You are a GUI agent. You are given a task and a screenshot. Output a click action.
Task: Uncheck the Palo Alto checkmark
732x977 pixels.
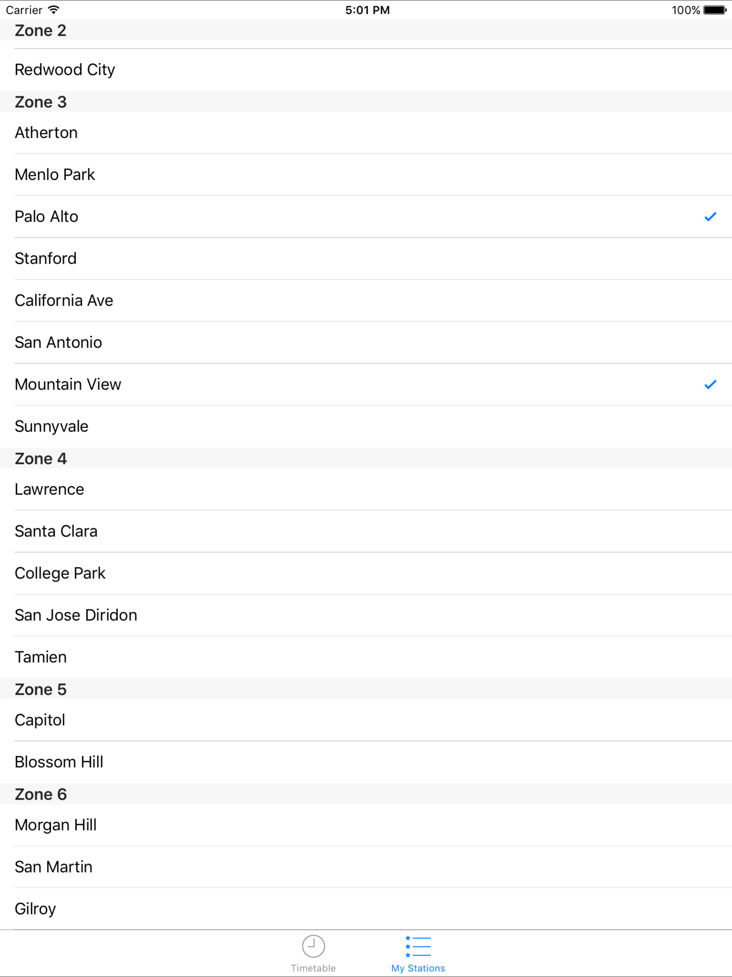tap(710, 216)
